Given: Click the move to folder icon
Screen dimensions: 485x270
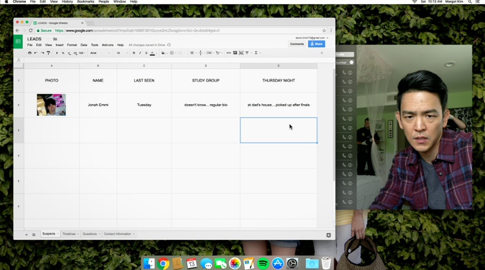Looking at the screenshot, I should [x=55, y=39].
